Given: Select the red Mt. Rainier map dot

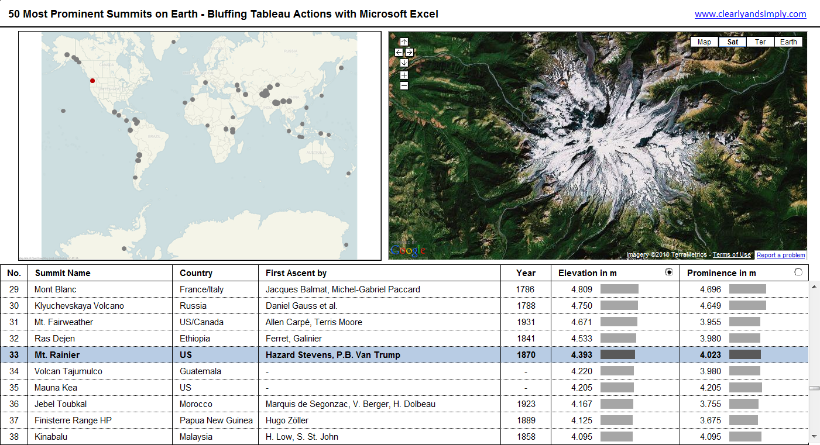Looking at the screenshot, I should 92,81.
